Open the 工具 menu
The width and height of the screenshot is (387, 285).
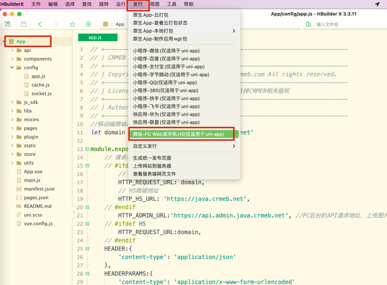tap(172, 4)
